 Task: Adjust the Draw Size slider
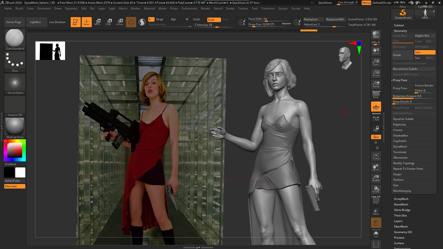[x=269, y=24]
